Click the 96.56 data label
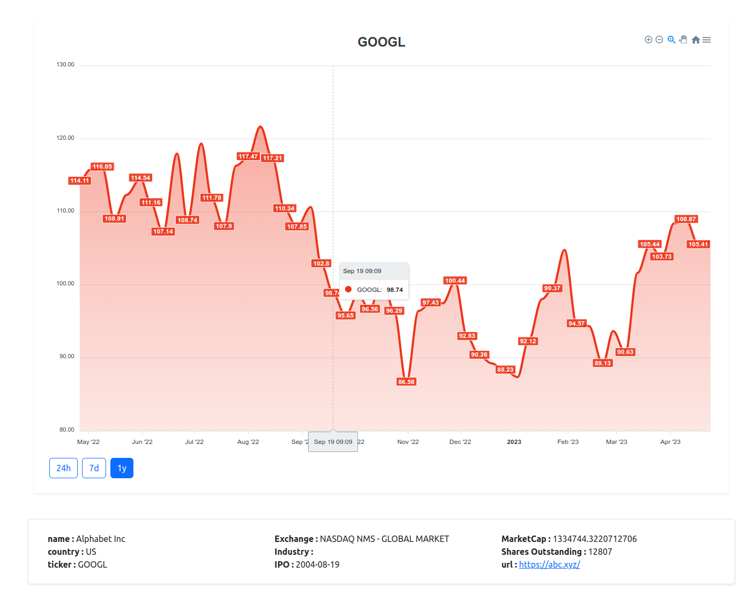755x603 pixels. (x=370, y=309)
